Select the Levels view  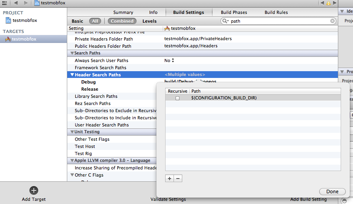[150, 21]
